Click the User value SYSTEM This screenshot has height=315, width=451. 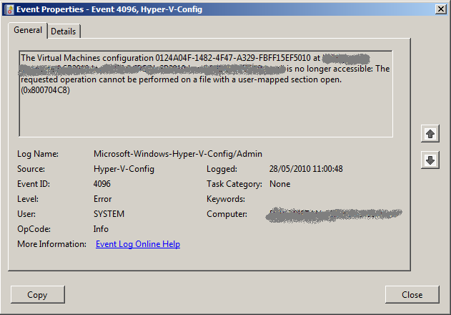click(x=109, y=214)
